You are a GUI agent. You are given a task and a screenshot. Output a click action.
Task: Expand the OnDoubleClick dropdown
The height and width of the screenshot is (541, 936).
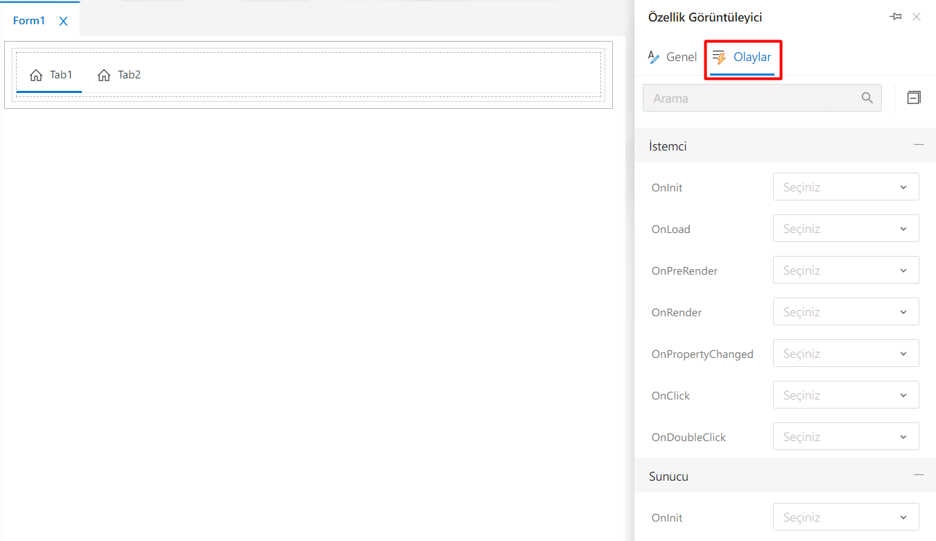point(845,437)
